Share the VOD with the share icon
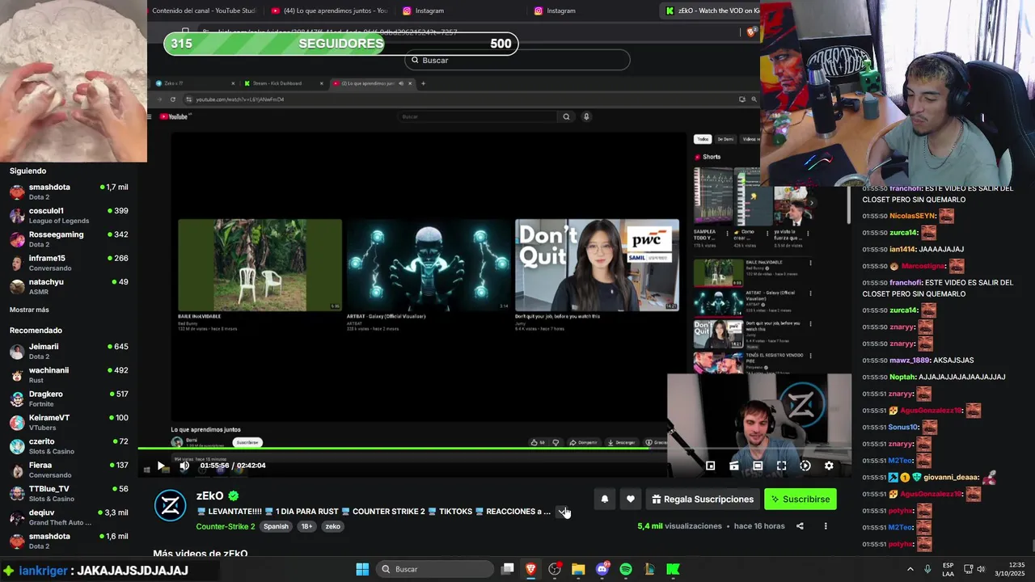This screenshot has width=1035, height=582. 800,526
